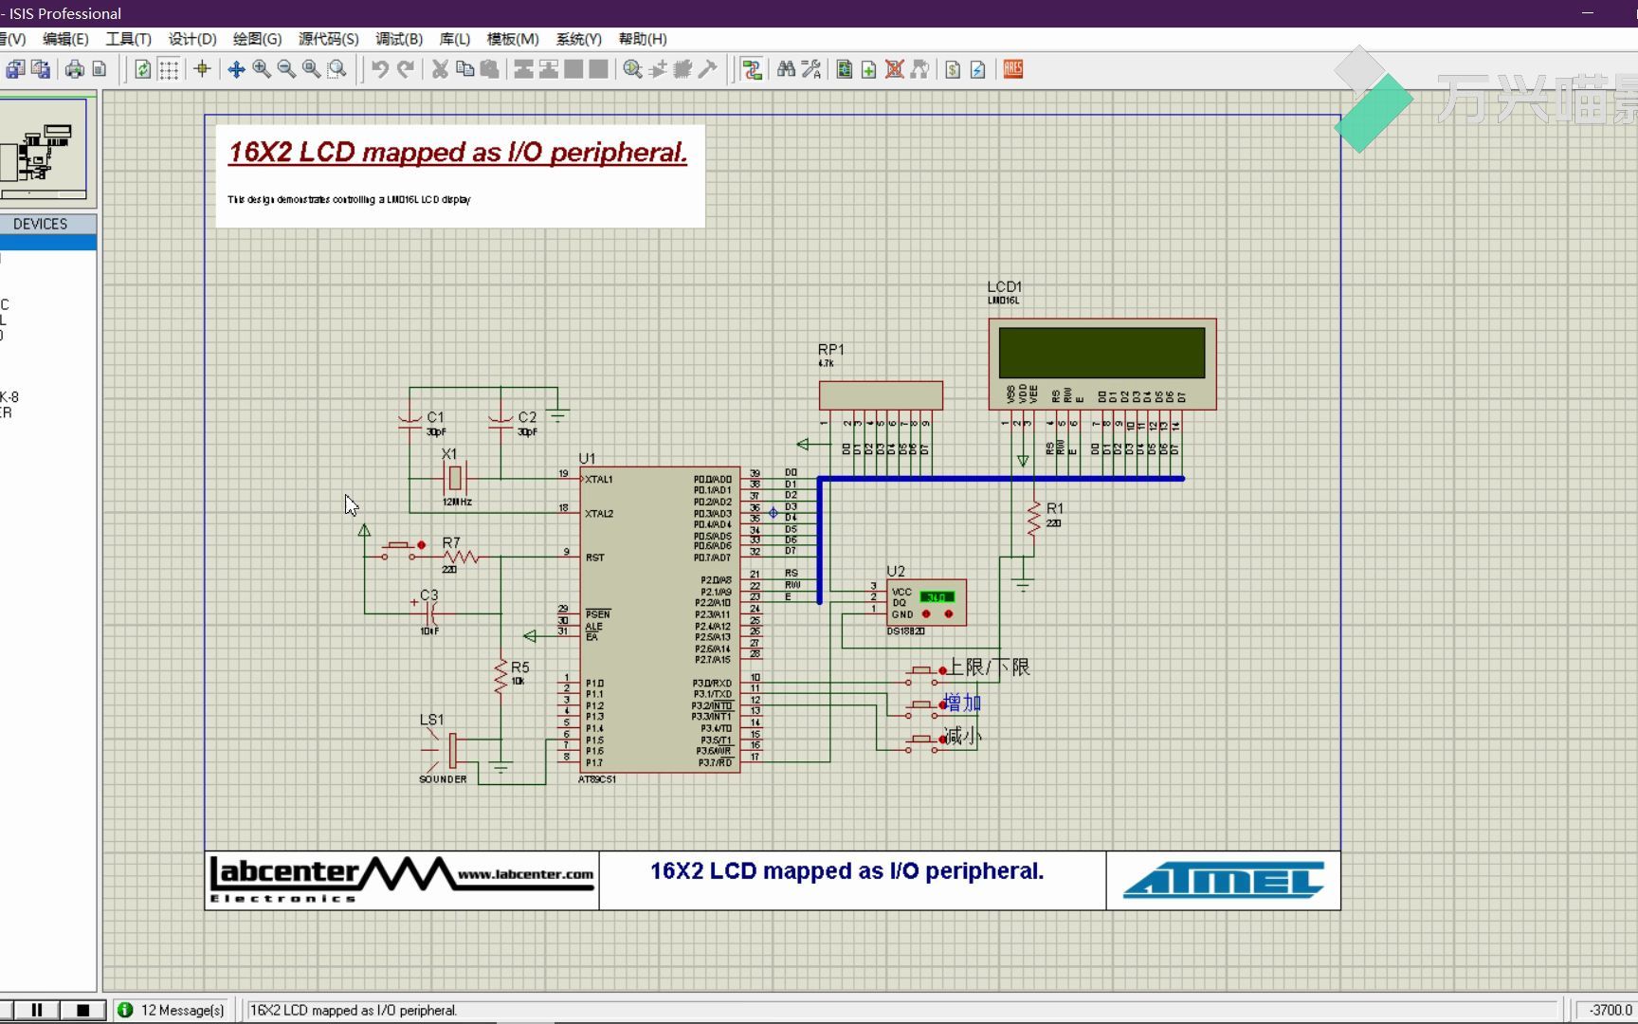
Task: Toggle the grid dots display
Action: point(169,69)
